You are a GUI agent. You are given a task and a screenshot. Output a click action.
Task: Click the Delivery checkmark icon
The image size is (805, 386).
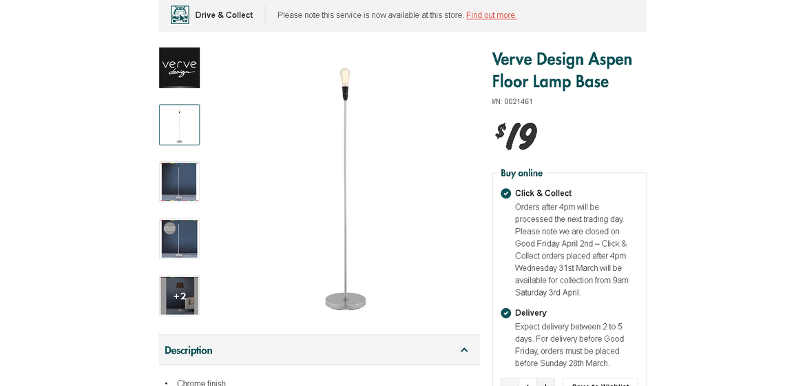506,313
